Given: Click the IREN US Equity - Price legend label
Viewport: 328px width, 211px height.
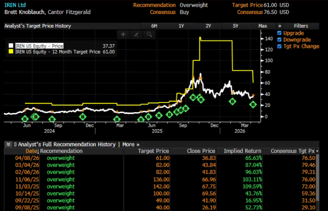Looking at the screenshot, I should (39, 46).
